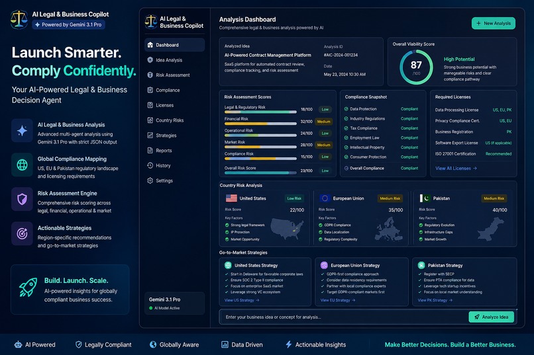The height and width of the screenshot is (355, 534).
Task: Click the Medium Risk badge for European Union
Action: [390, 198]
